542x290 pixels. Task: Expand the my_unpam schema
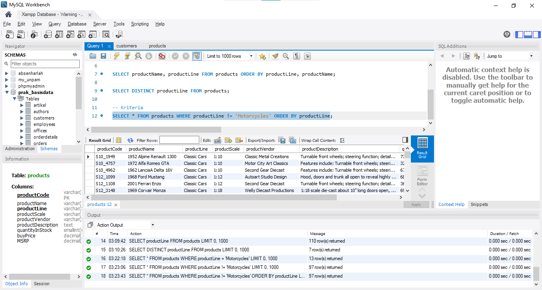[x=7, y=80]
